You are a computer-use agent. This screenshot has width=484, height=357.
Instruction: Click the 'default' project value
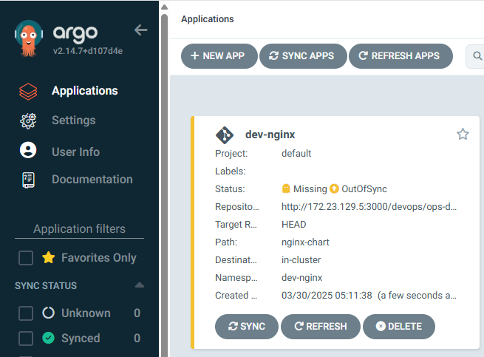point(296,154)
